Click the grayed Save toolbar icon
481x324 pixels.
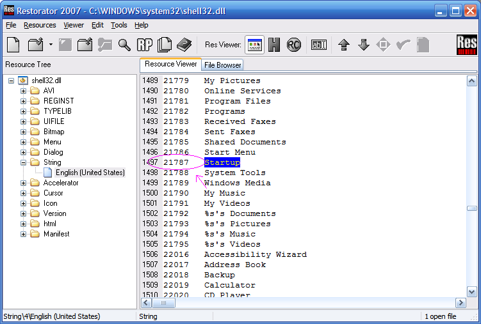(65, 45)
